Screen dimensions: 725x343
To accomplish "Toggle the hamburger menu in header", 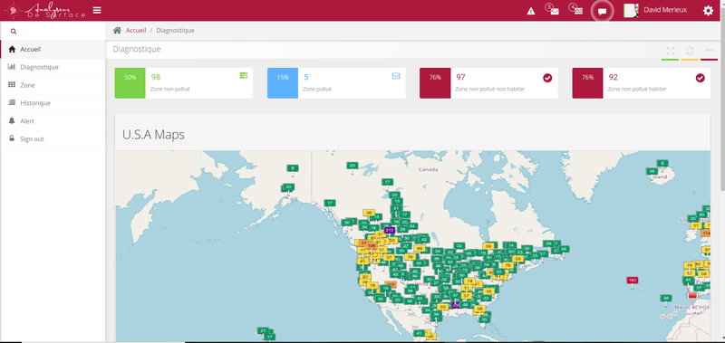I will pyautogui.click(x=97, y=10).
